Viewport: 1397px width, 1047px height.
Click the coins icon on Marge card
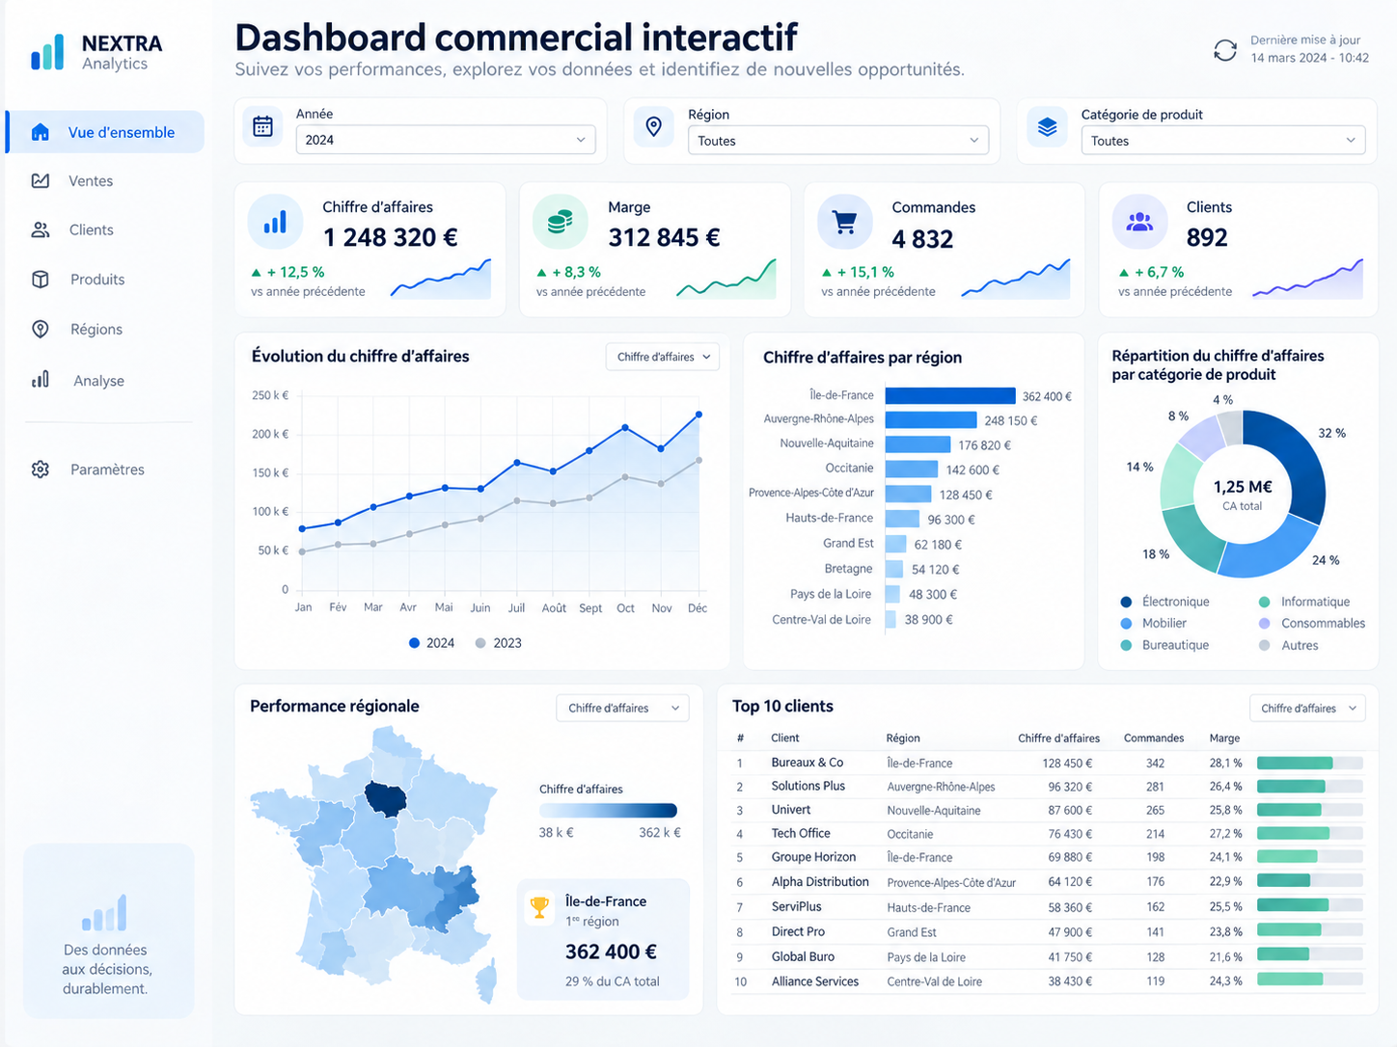[x=560, y=223]
